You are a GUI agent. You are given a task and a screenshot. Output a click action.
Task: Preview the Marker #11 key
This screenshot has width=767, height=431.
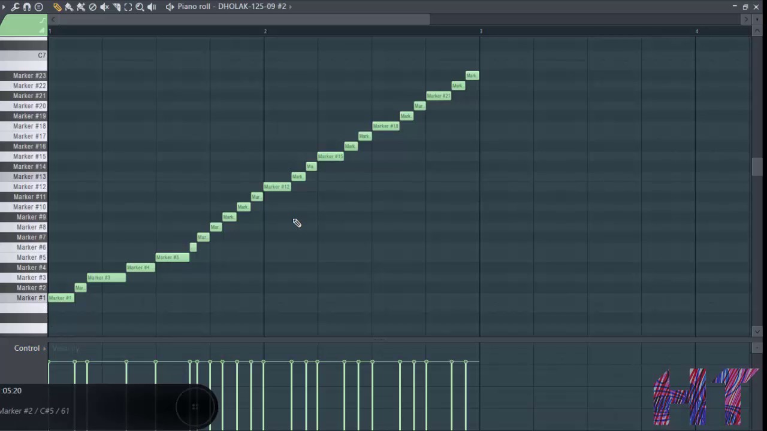click(23, 197)
